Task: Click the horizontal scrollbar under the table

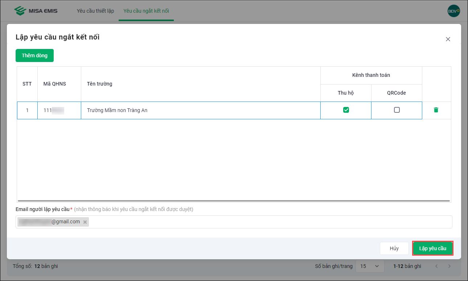Action: pos(233,201)
